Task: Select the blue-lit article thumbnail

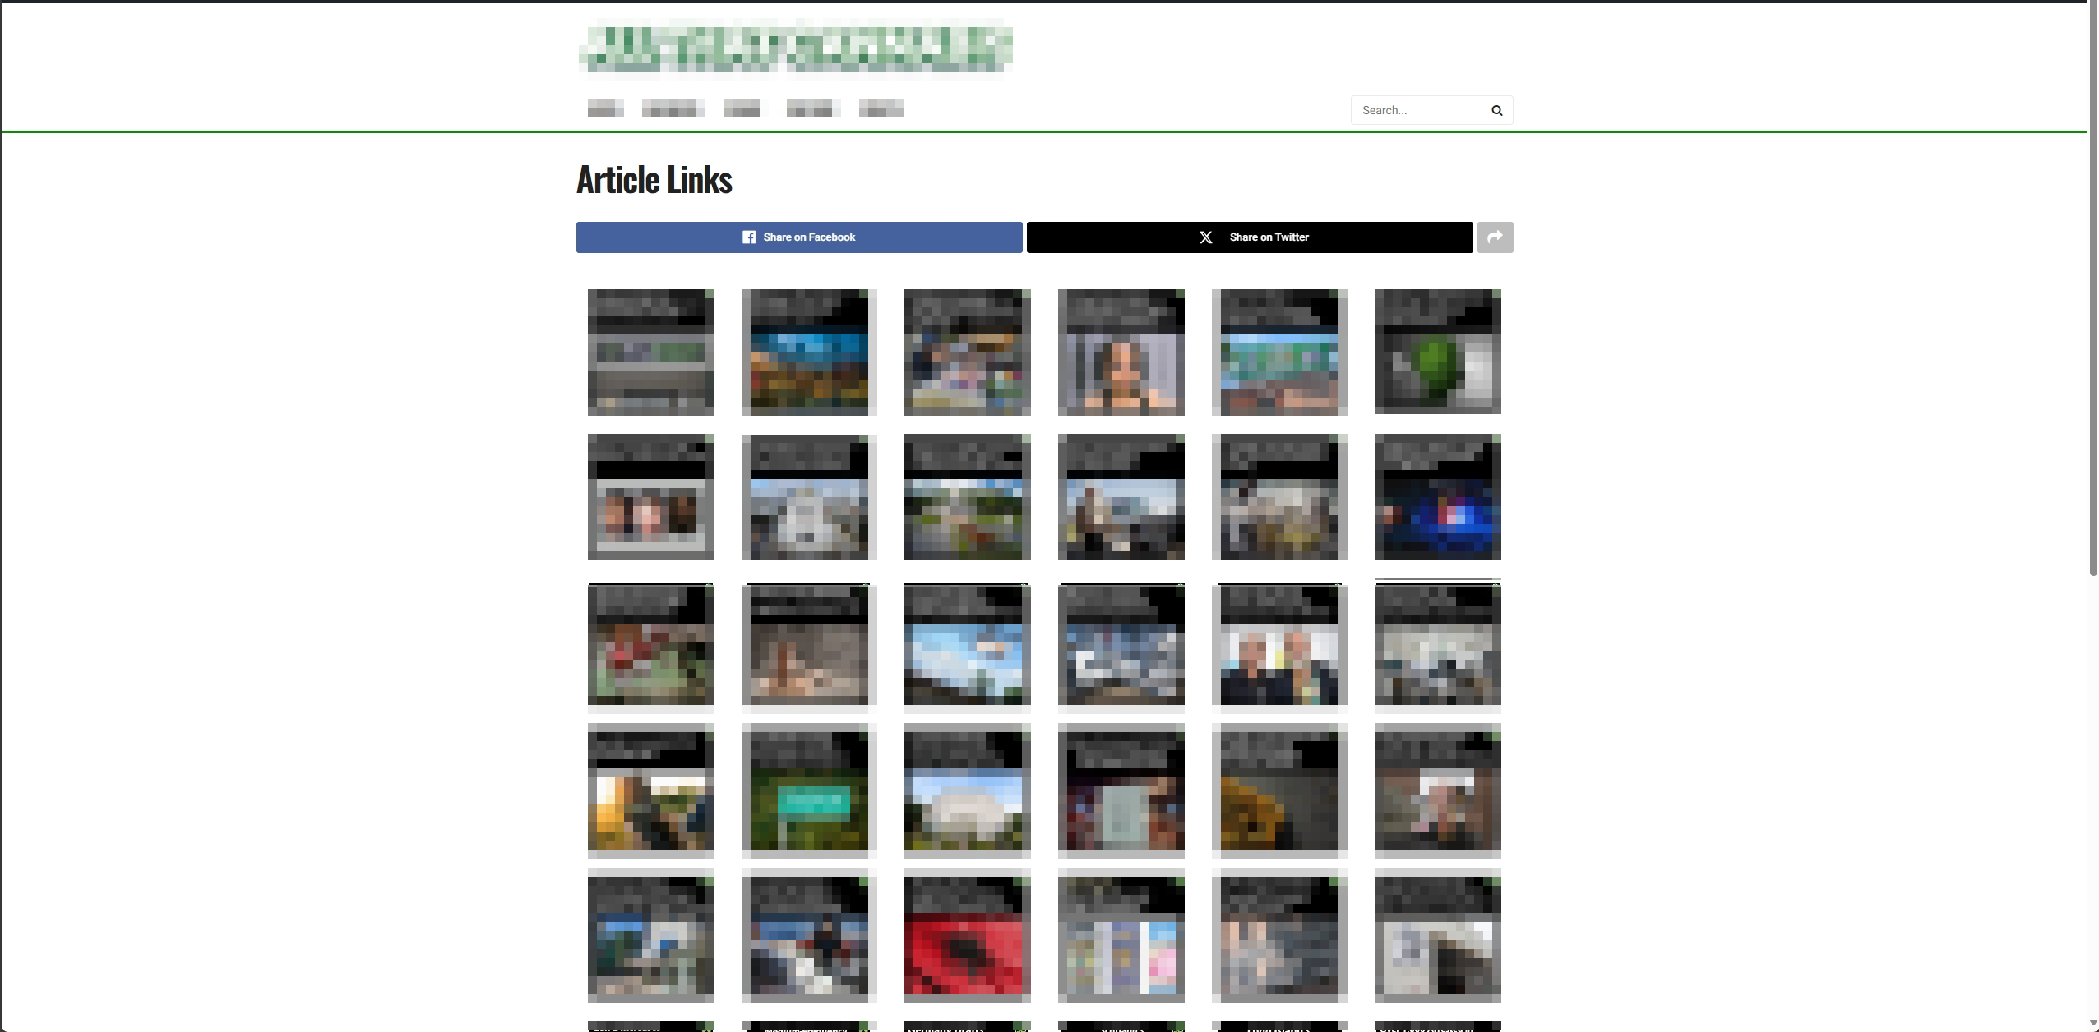Action: (1438, 498)
